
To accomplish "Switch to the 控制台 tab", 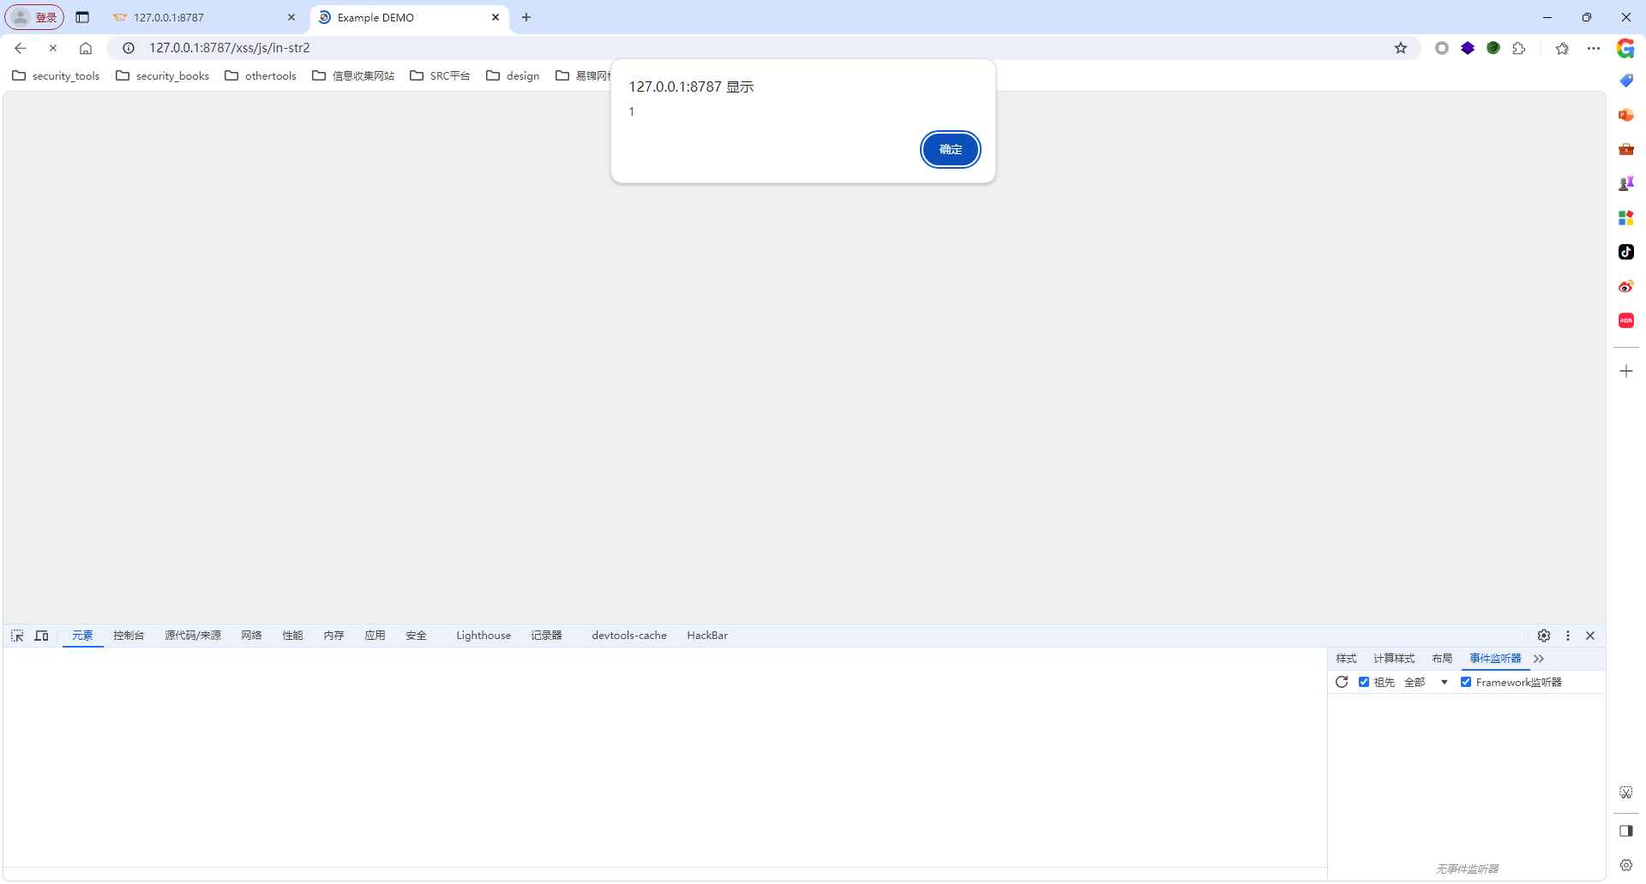I will pyautogui.click(x=129, y=636).
